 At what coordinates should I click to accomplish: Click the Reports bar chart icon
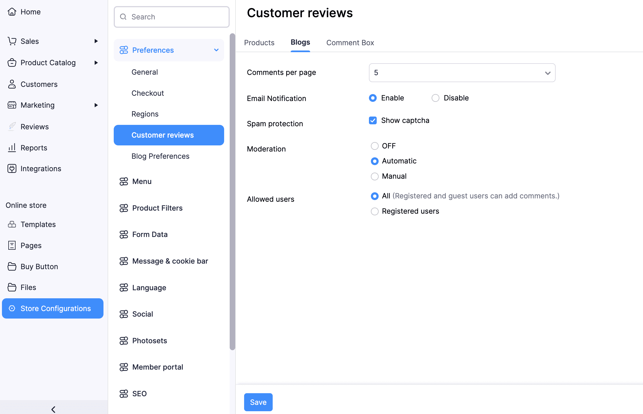[12, 148]
